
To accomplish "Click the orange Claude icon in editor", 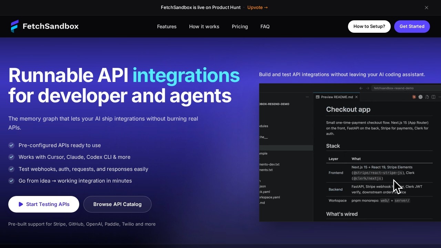I will click(x=414, y=97).
